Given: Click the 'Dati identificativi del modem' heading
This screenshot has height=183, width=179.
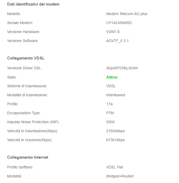Looking at the screenshot, I should tap(33, 4).
